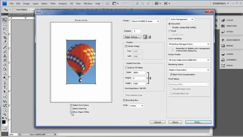Click the Copies input field
The height and width of the screenshot is (137, 243).
coord(137,31)
